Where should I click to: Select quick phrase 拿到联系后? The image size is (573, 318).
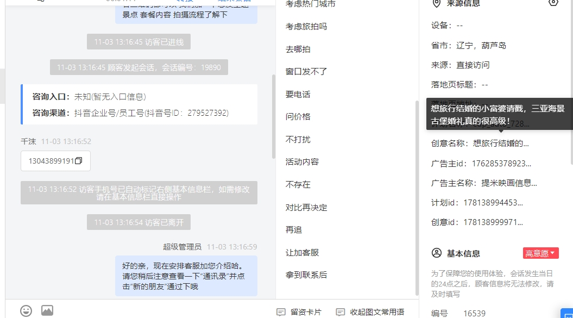point(306,275)
